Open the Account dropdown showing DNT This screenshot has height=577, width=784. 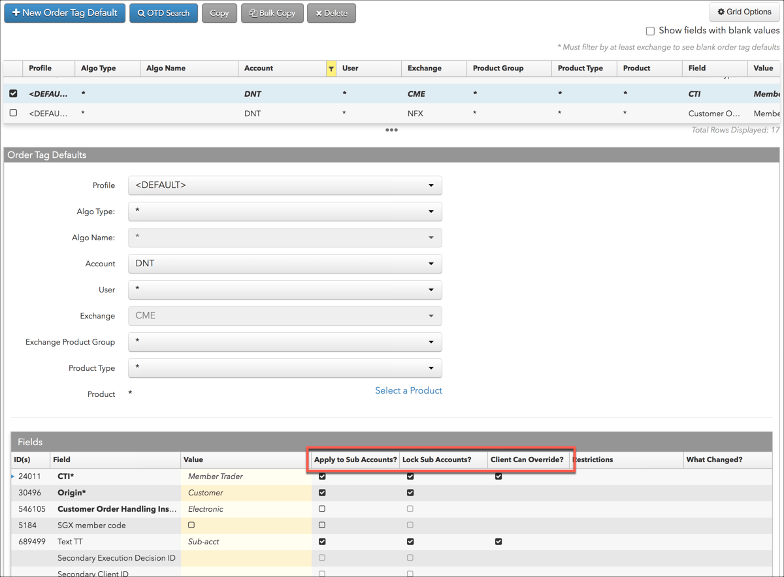(285, 264)
